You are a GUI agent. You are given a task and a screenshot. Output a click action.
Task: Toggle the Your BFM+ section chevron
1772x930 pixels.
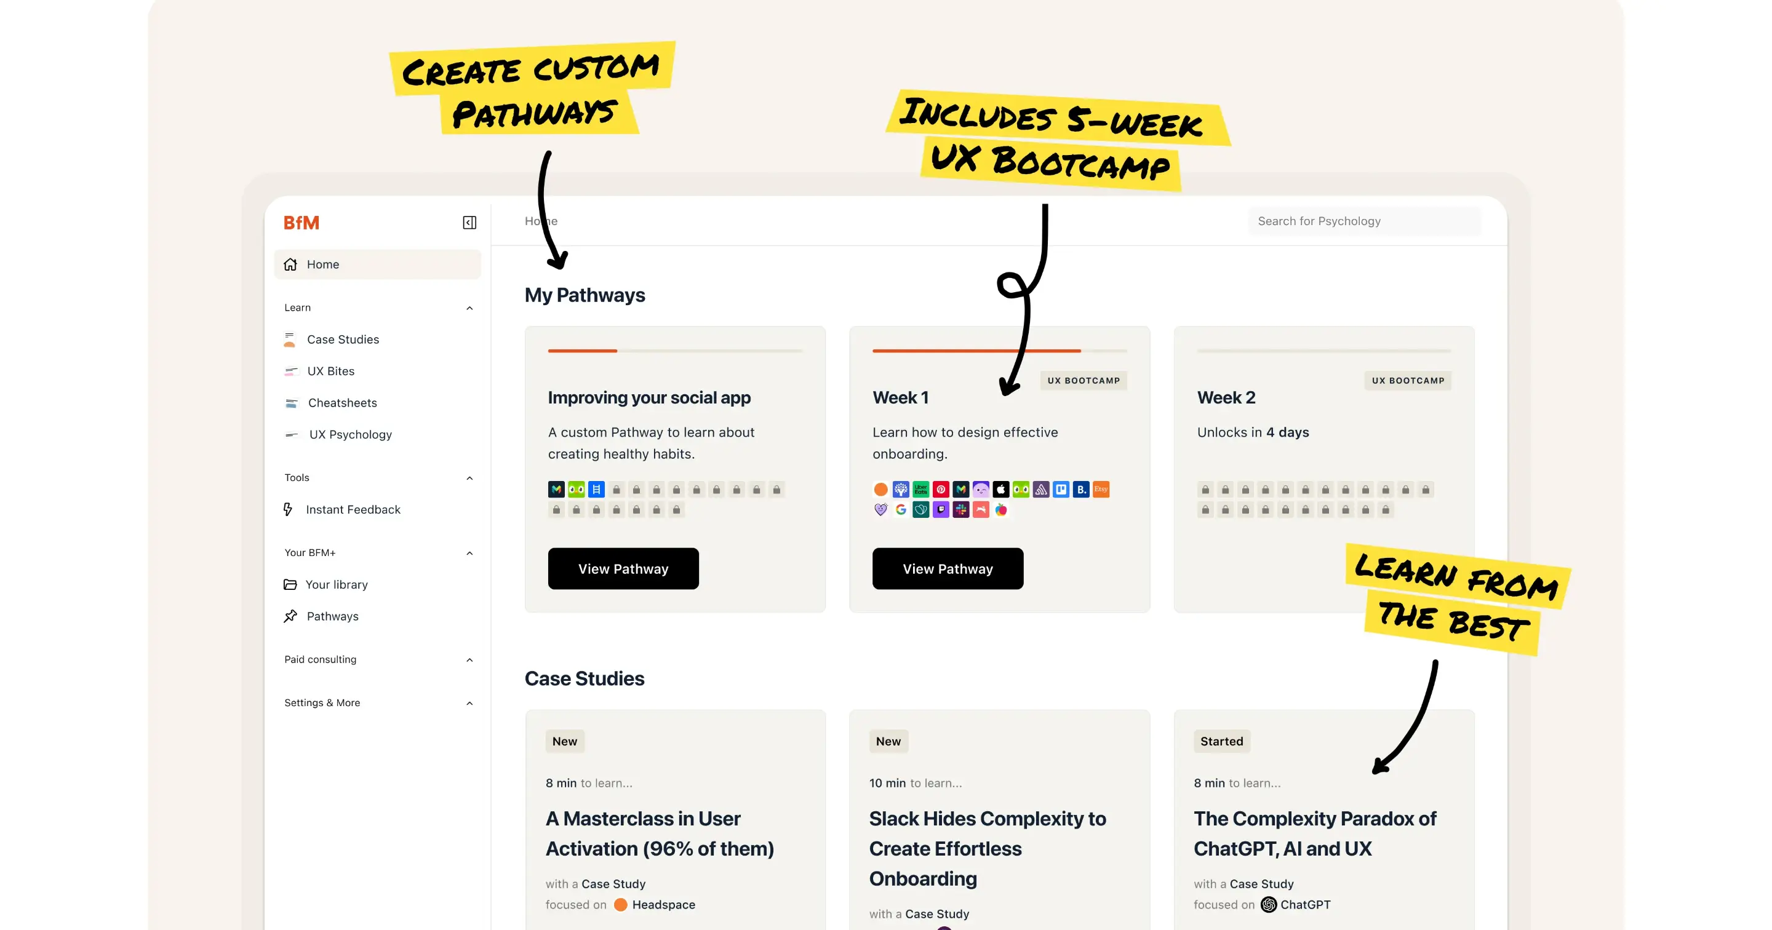[x=469, y=552]
